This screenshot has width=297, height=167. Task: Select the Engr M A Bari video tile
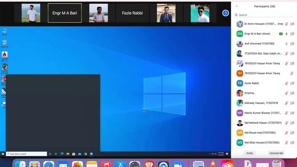[65, 13]
